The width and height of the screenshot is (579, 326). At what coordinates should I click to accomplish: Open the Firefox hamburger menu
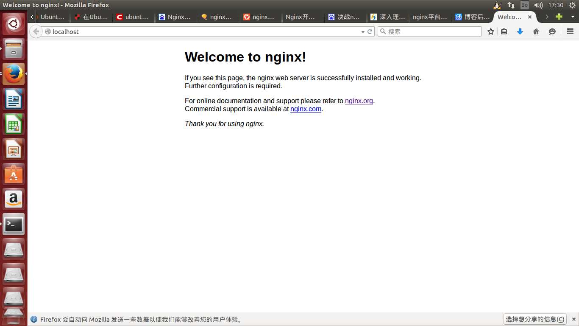570,31
